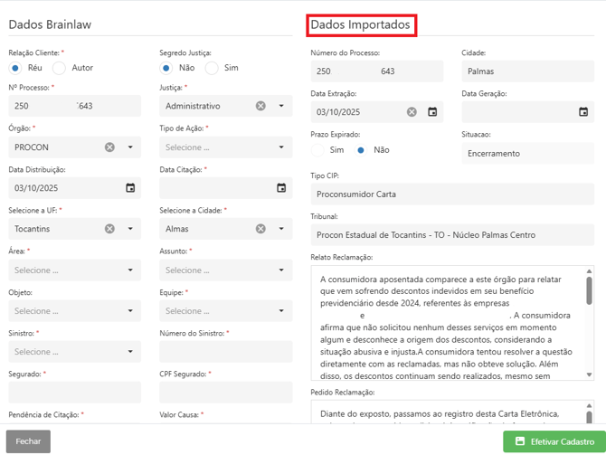Screen dimensions: 606x455
Task: Click the Fechar button
Action: click(28, 441)
